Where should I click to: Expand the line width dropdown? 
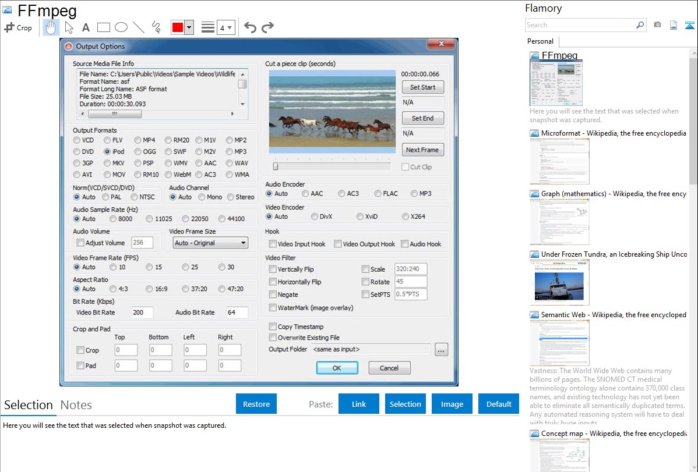[x=230, y=27]
